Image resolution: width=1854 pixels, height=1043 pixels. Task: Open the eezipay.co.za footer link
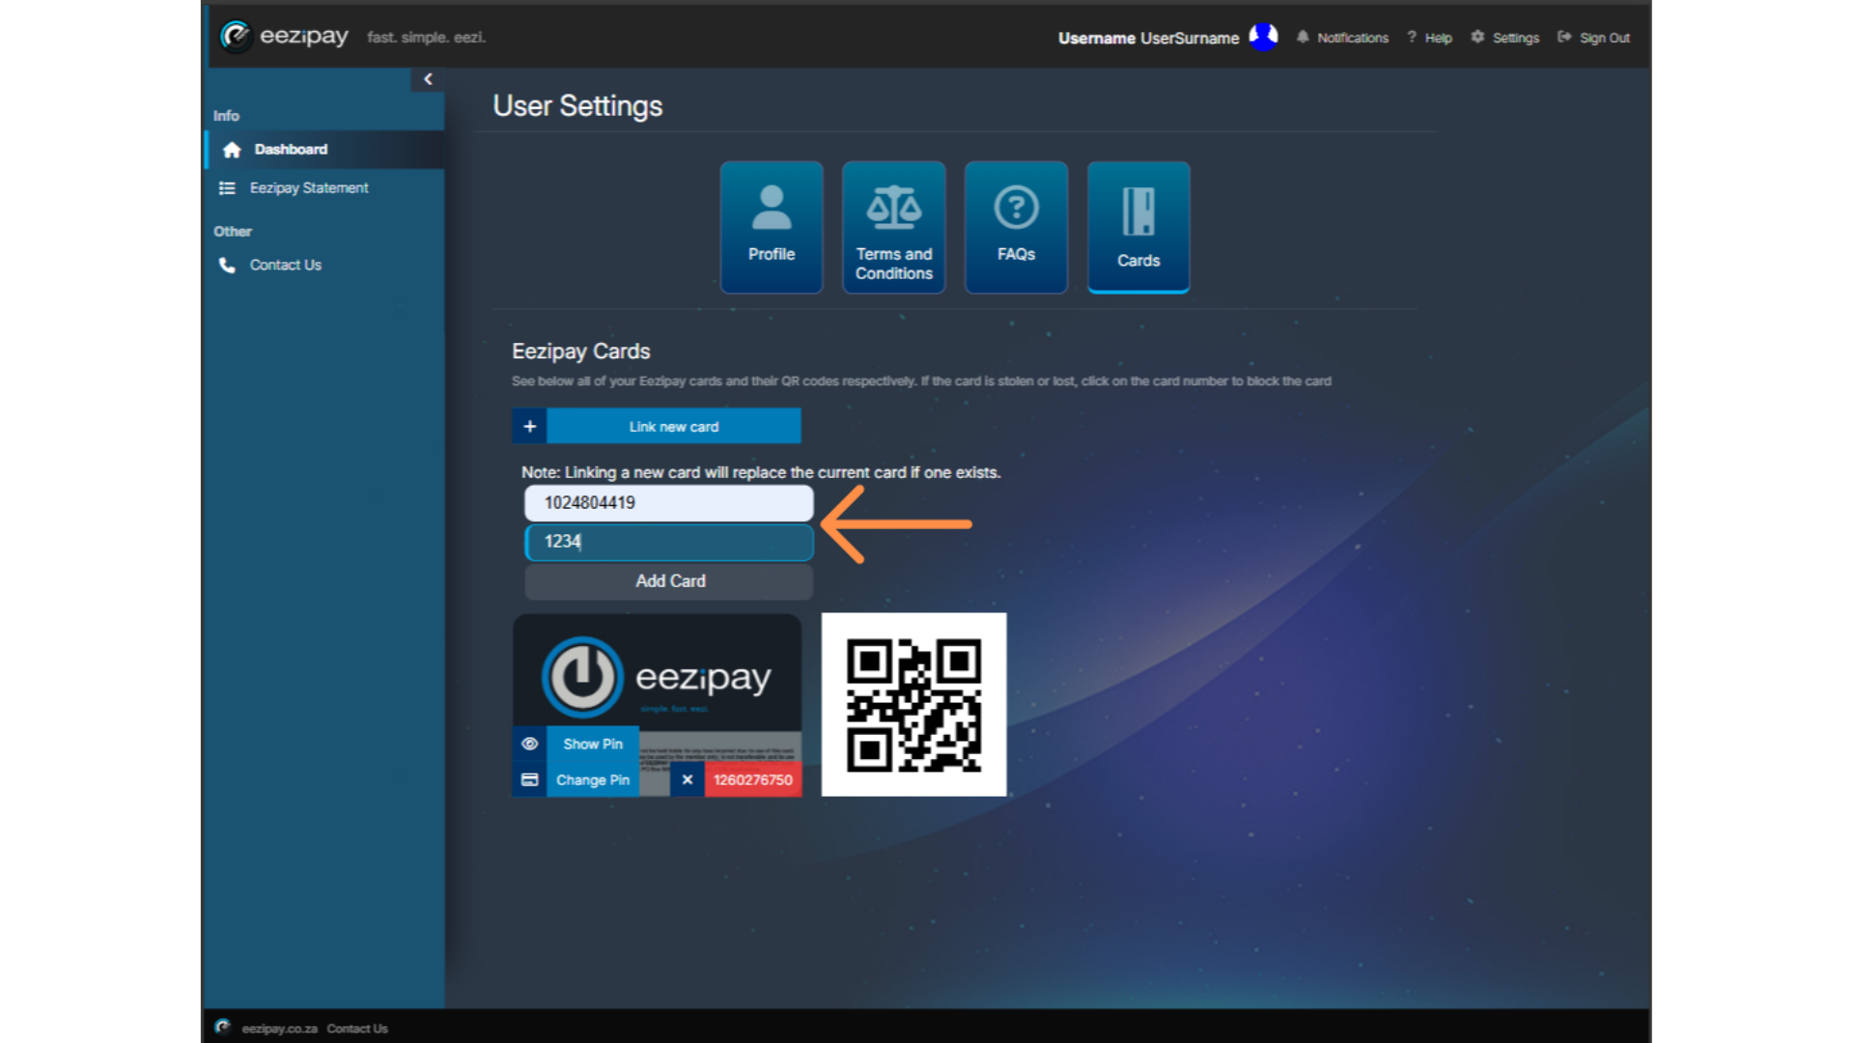tap(279, 1029)
